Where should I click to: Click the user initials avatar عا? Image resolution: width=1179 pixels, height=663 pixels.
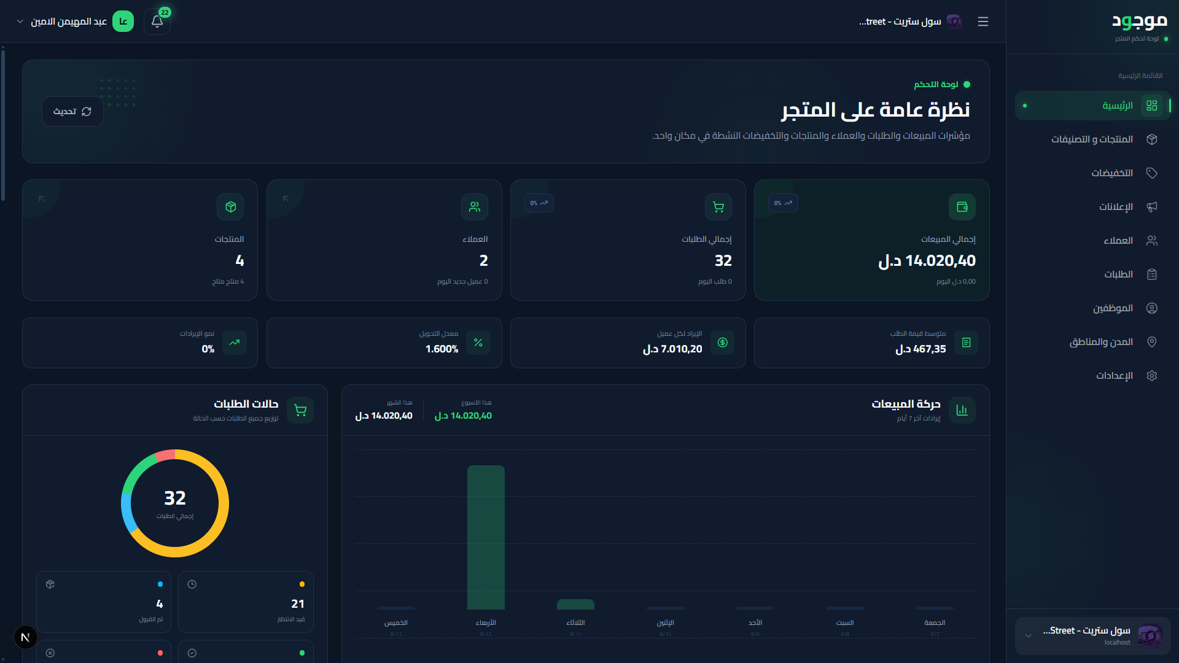coord(123,21)
